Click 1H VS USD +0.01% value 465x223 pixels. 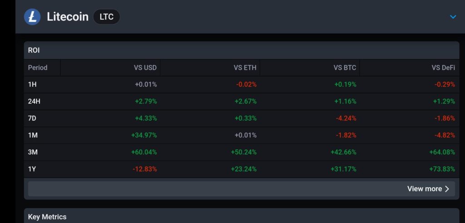(x=146, y=84)
